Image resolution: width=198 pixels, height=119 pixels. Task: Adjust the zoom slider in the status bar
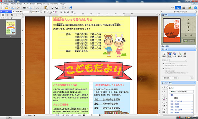pyautogui.click(x=92, y=115)
